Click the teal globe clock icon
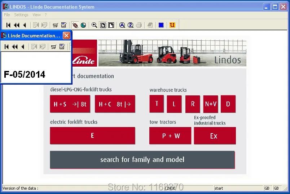 pos(83,25)
